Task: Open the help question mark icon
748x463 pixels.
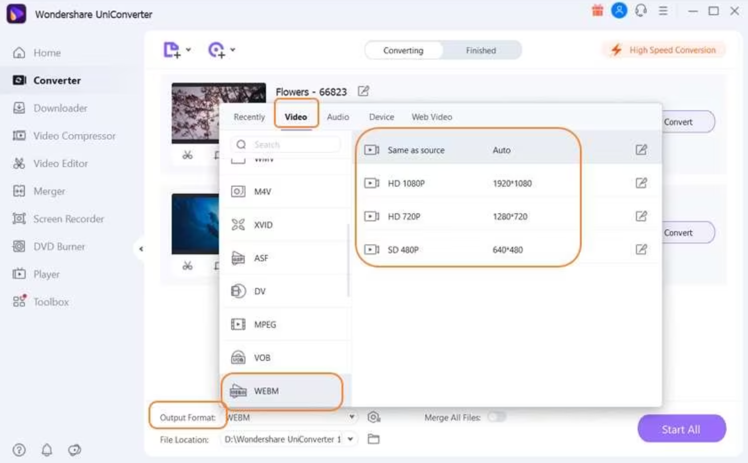Action: 19,450
